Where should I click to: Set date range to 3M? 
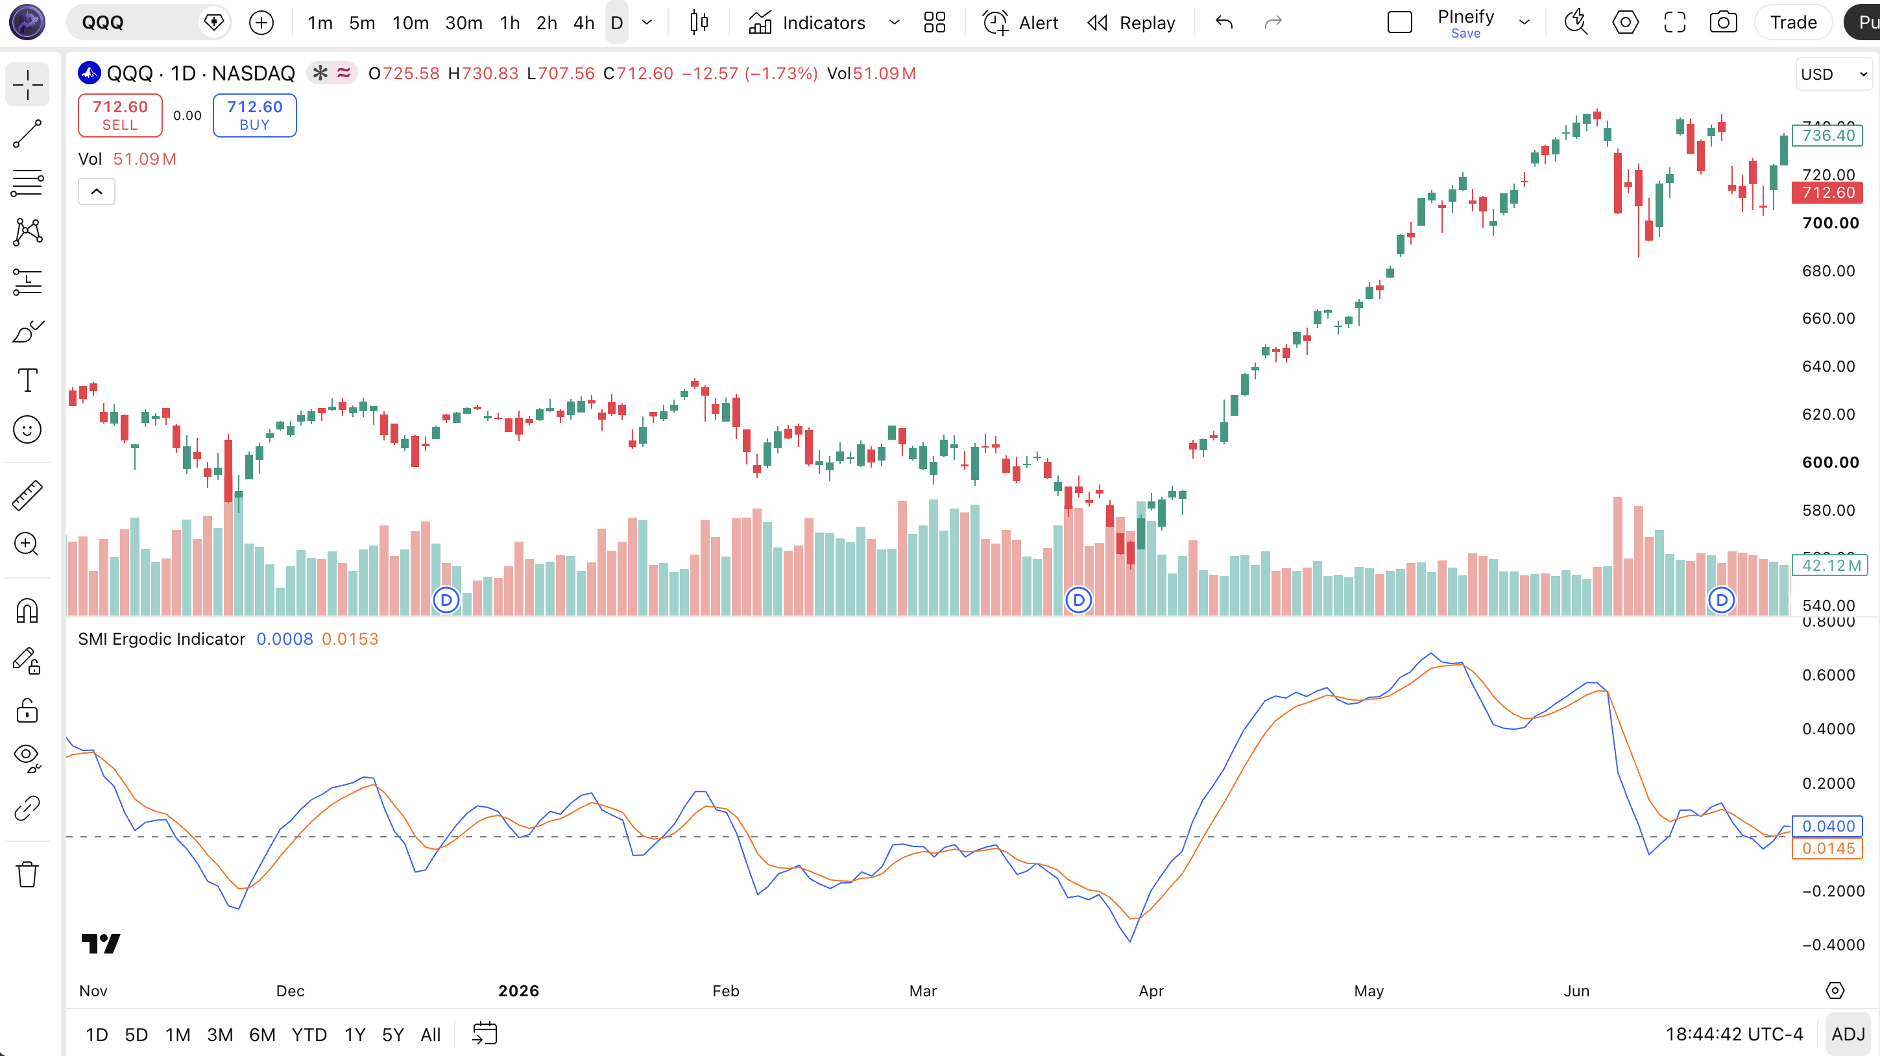click(220, 1034)
